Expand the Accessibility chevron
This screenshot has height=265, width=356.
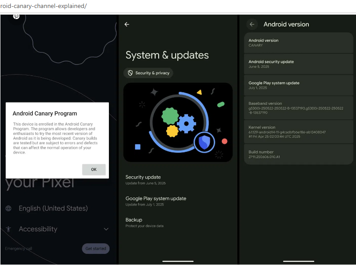click(106, 229)
